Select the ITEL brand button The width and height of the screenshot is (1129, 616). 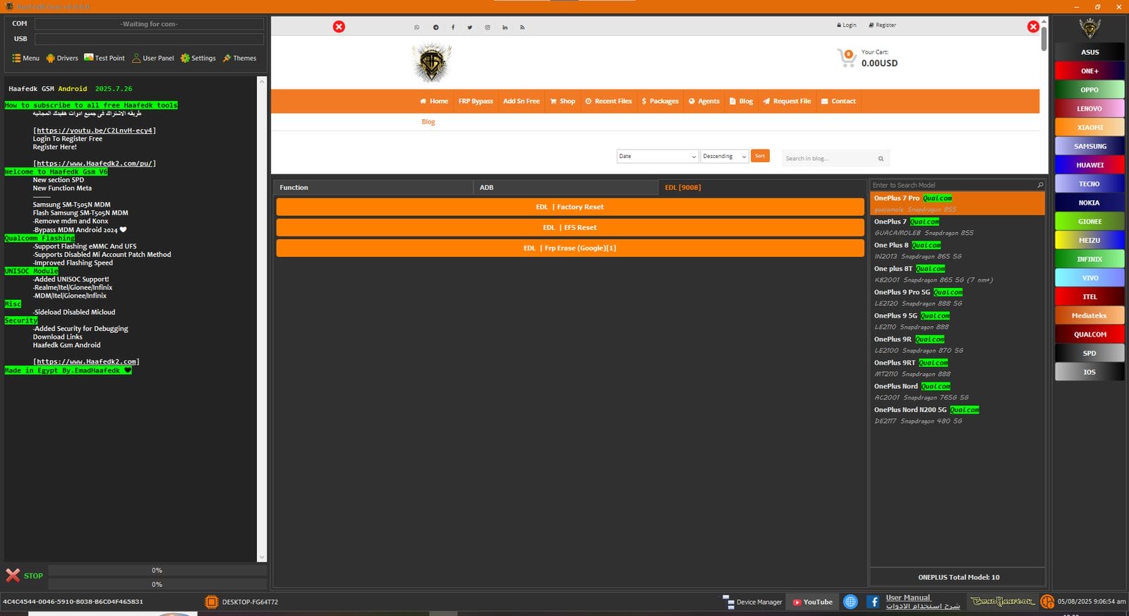1089,297
